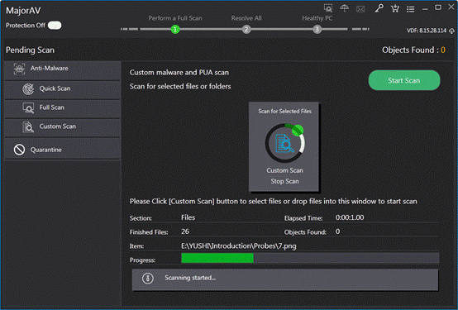Viewport: 458px width, 310px height.
Task: Minimize the MajorAV window
Action: pyautogui.click(x=425, y=9)
